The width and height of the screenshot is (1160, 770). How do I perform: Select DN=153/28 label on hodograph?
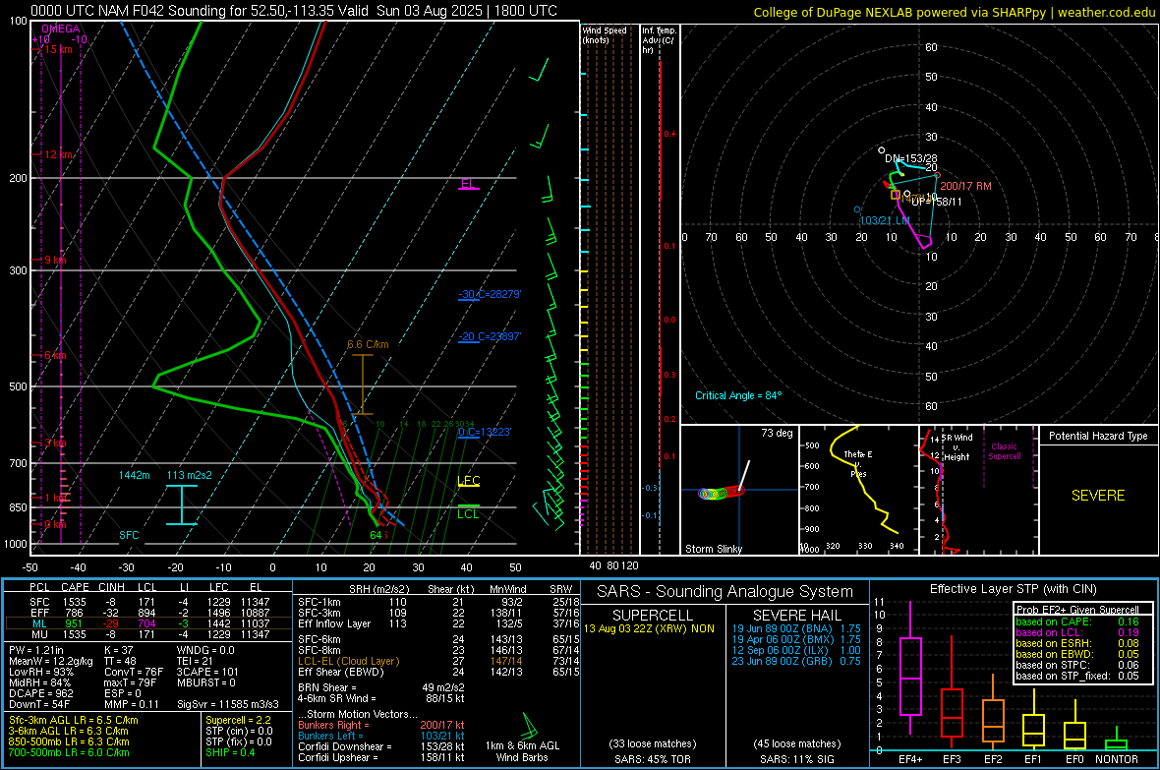click(x=910, y=158)
